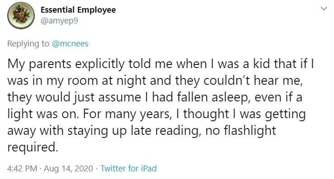This screenshot has height=179, width=334.
Task: Open the Essential Employee profile avatar
Action: coord(21,15)
